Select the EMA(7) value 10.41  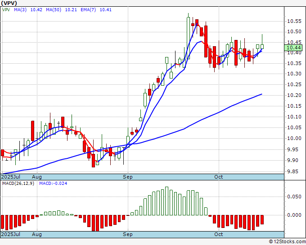[x=106, y=10]
